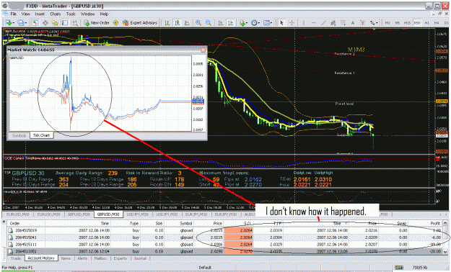
Task: Switch to Symbols tab in Market Watch
Action: (x=19, y=135)
